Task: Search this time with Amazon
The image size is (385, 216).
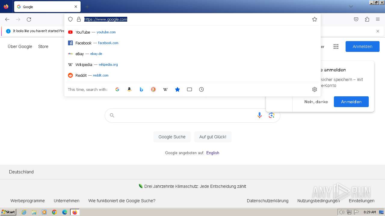Action: pyautogui.click(x=129, y=89)
